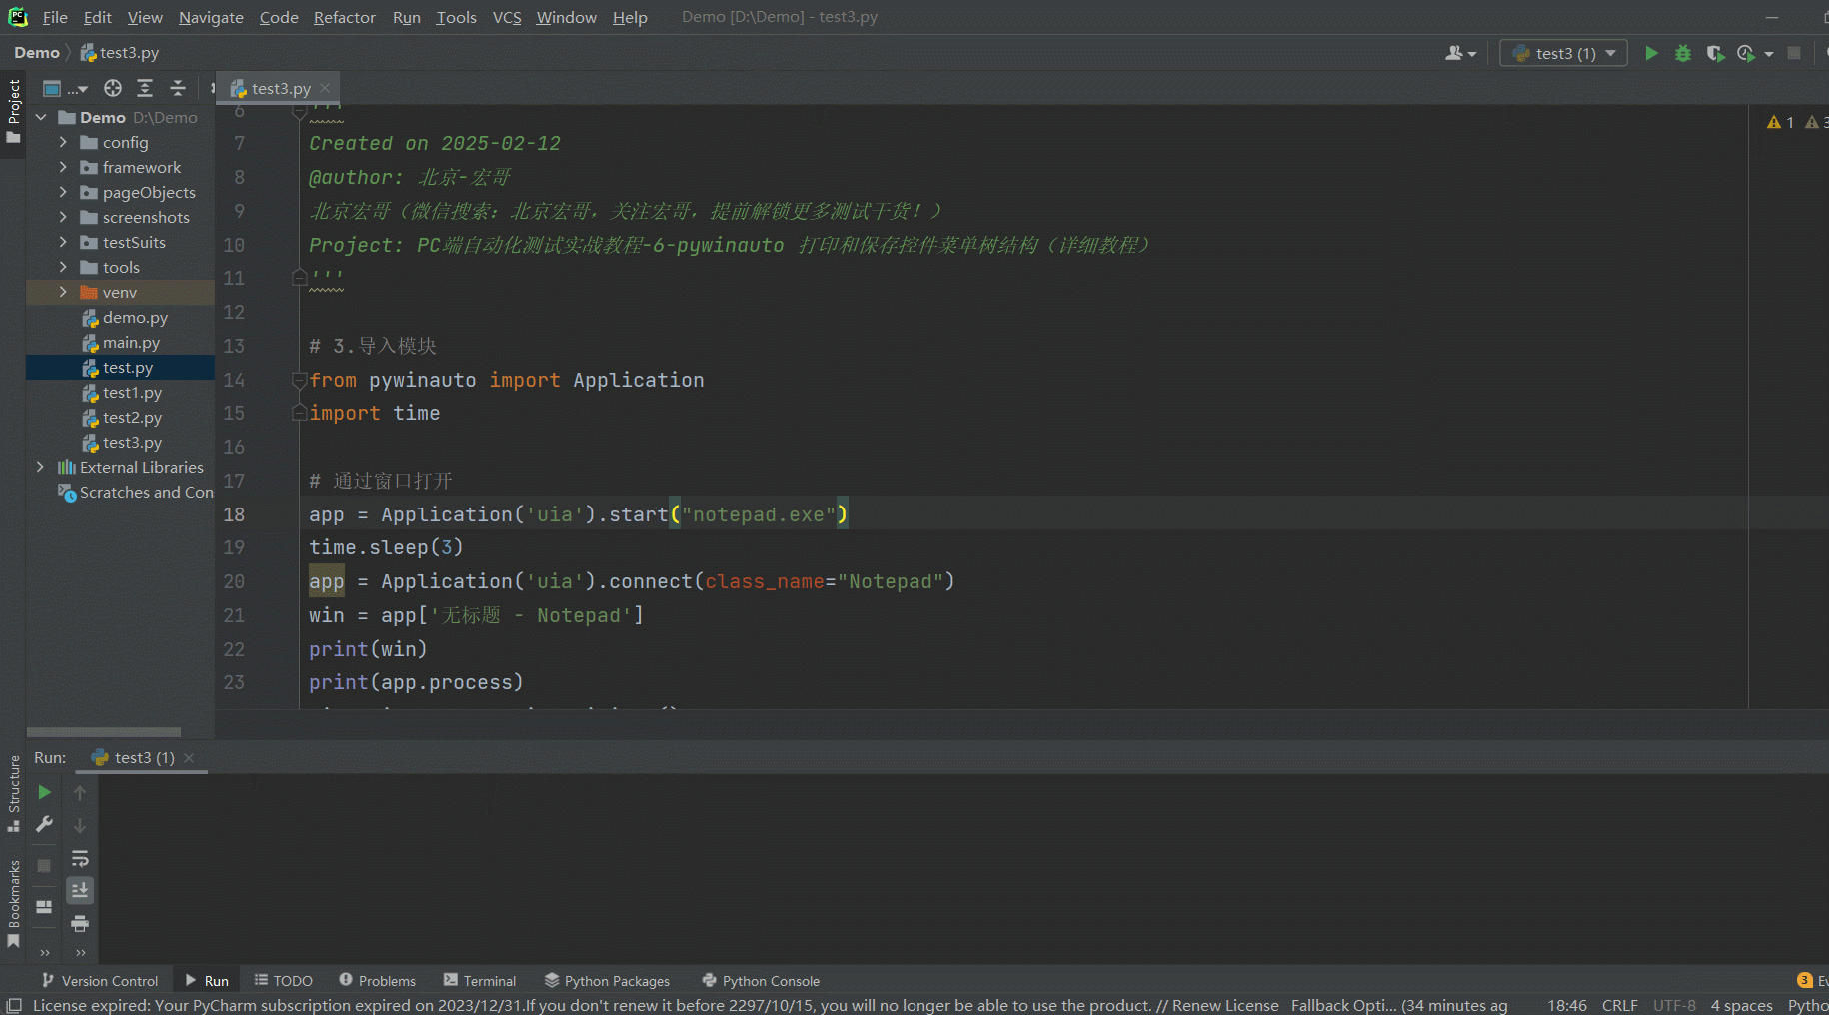Expand the config folder
This screenshot has height=1015, width=1829.
coord(63,142)
